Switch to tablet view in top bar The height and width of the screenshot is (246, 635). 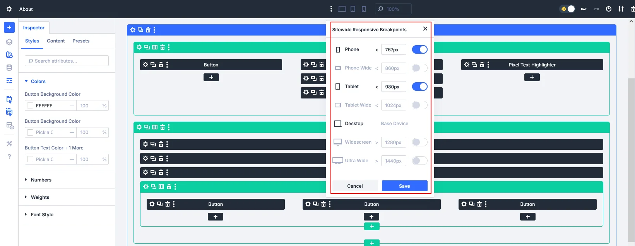pos(353,9)
